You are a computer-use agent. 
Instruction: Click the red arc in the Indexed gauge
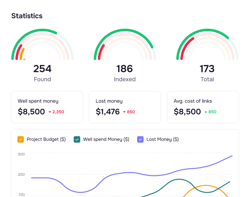101,52
